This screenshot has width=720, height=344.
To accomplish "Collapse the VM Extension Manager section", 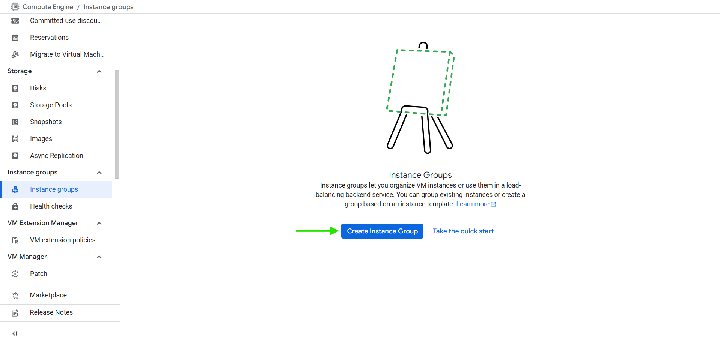I will coord(99,223).
